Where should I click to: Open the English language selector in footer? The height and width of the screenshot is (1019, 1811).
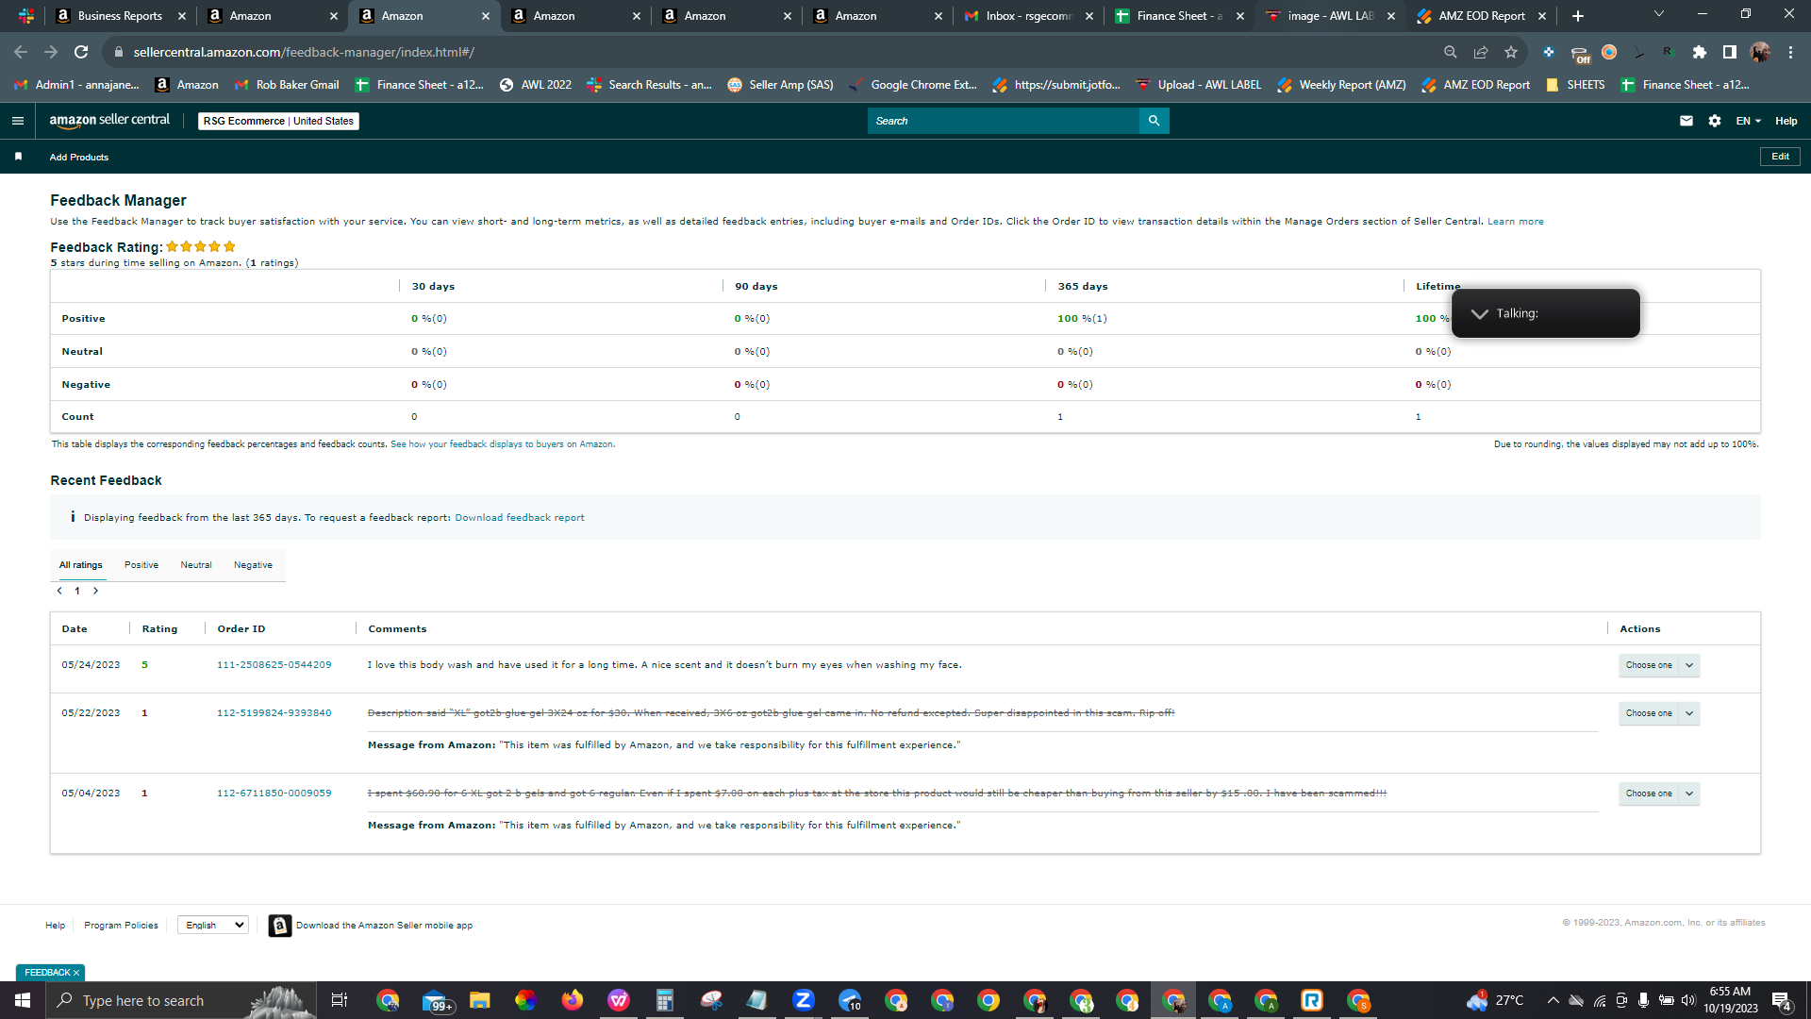[x=213, y=925]
